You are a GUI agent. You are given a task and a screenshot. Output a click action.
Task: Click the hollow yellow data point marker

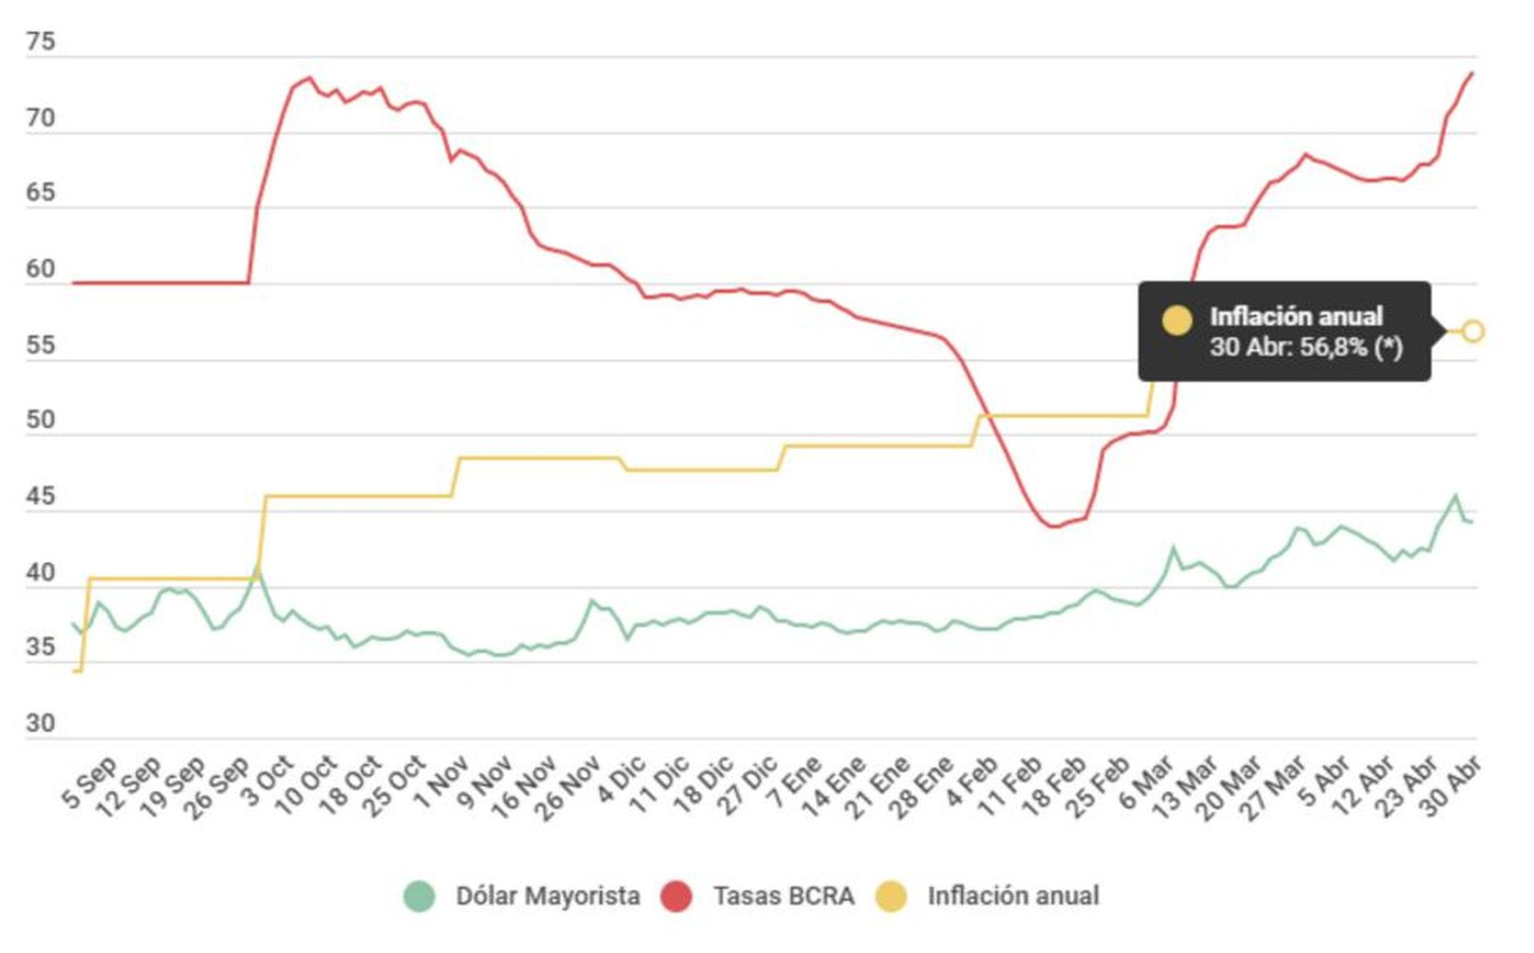click(1473, 331)
